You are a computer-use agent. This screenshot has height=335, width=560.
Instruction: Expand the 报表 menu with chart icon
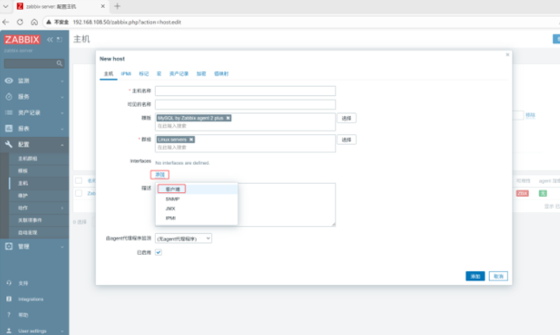point(34,128)
